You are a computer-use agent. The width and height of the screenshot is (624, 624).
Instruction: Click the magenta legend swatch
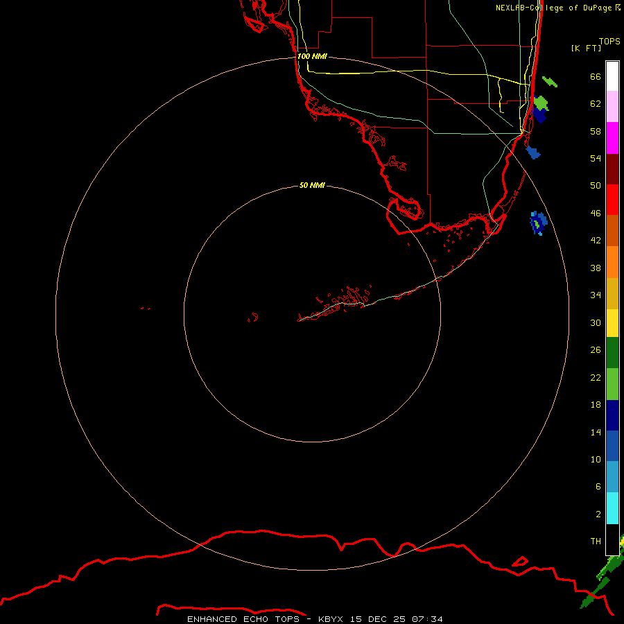coord(612,138)
